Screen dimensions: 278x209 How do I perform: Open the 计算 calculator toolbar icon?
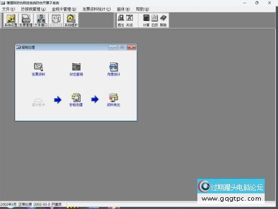[x=146, y=21]
